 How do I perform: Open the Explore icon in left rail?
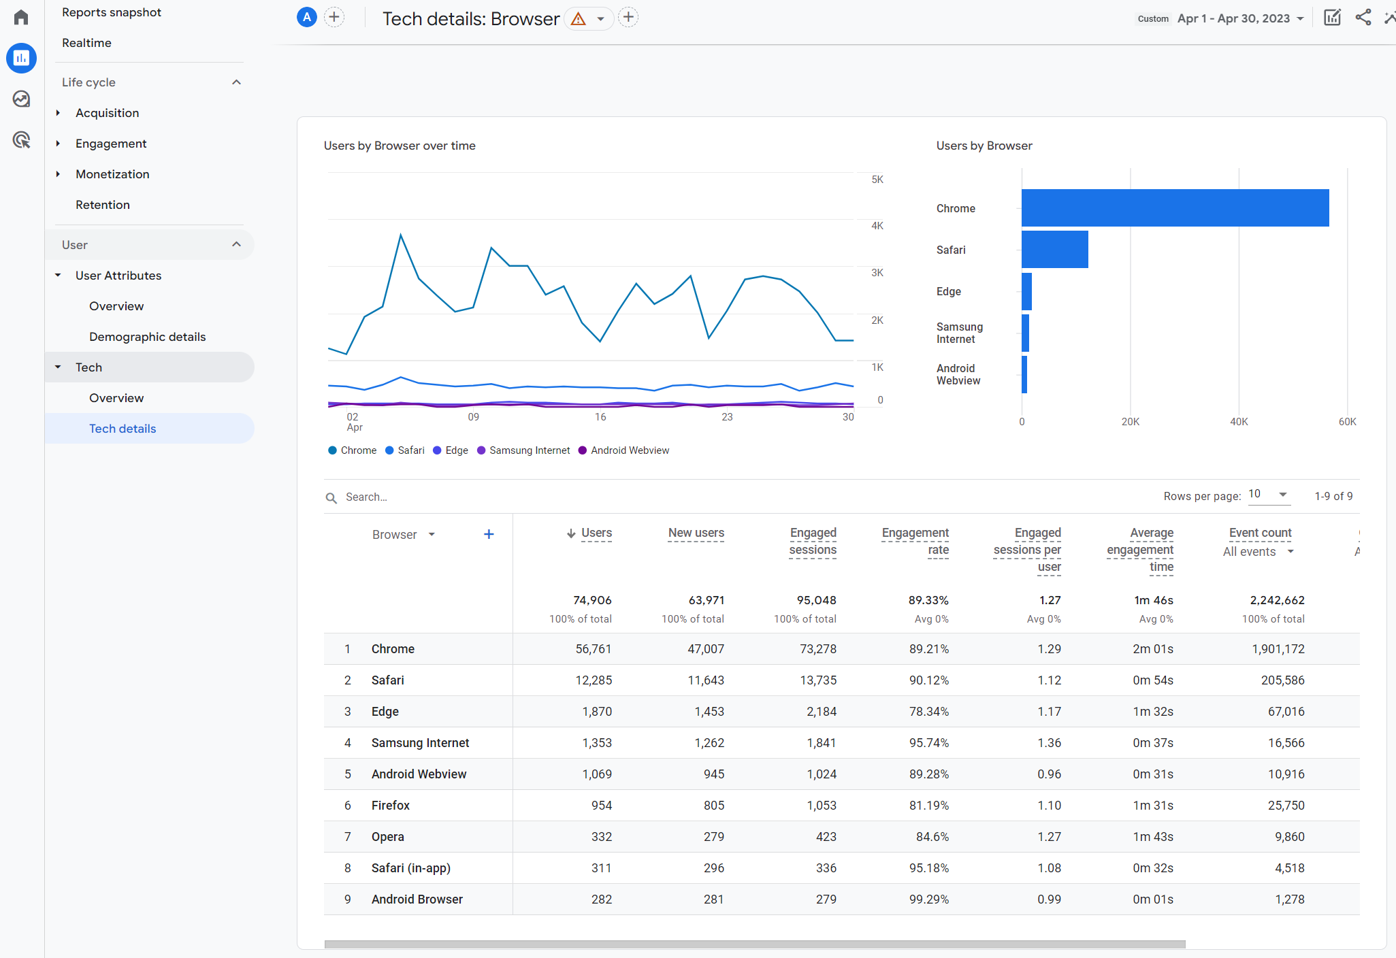click(21, 99)
